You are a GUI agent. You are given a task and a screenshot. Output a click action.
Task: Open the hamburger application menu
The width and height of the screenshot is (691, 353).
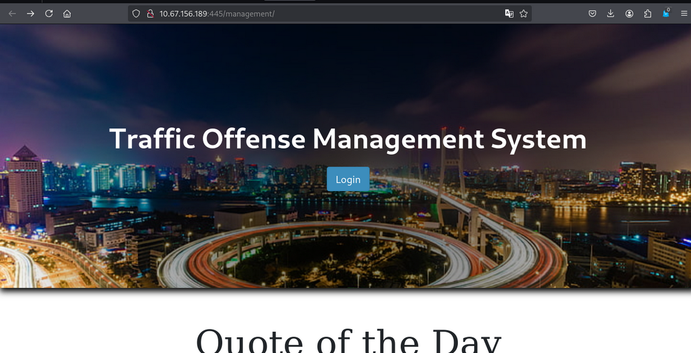pyautogui.click(x=684, y=13)
